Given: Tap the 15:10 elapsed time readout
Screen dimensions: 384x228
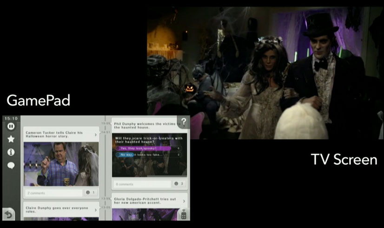Looking at the screenshot, I should pos(11,118).
